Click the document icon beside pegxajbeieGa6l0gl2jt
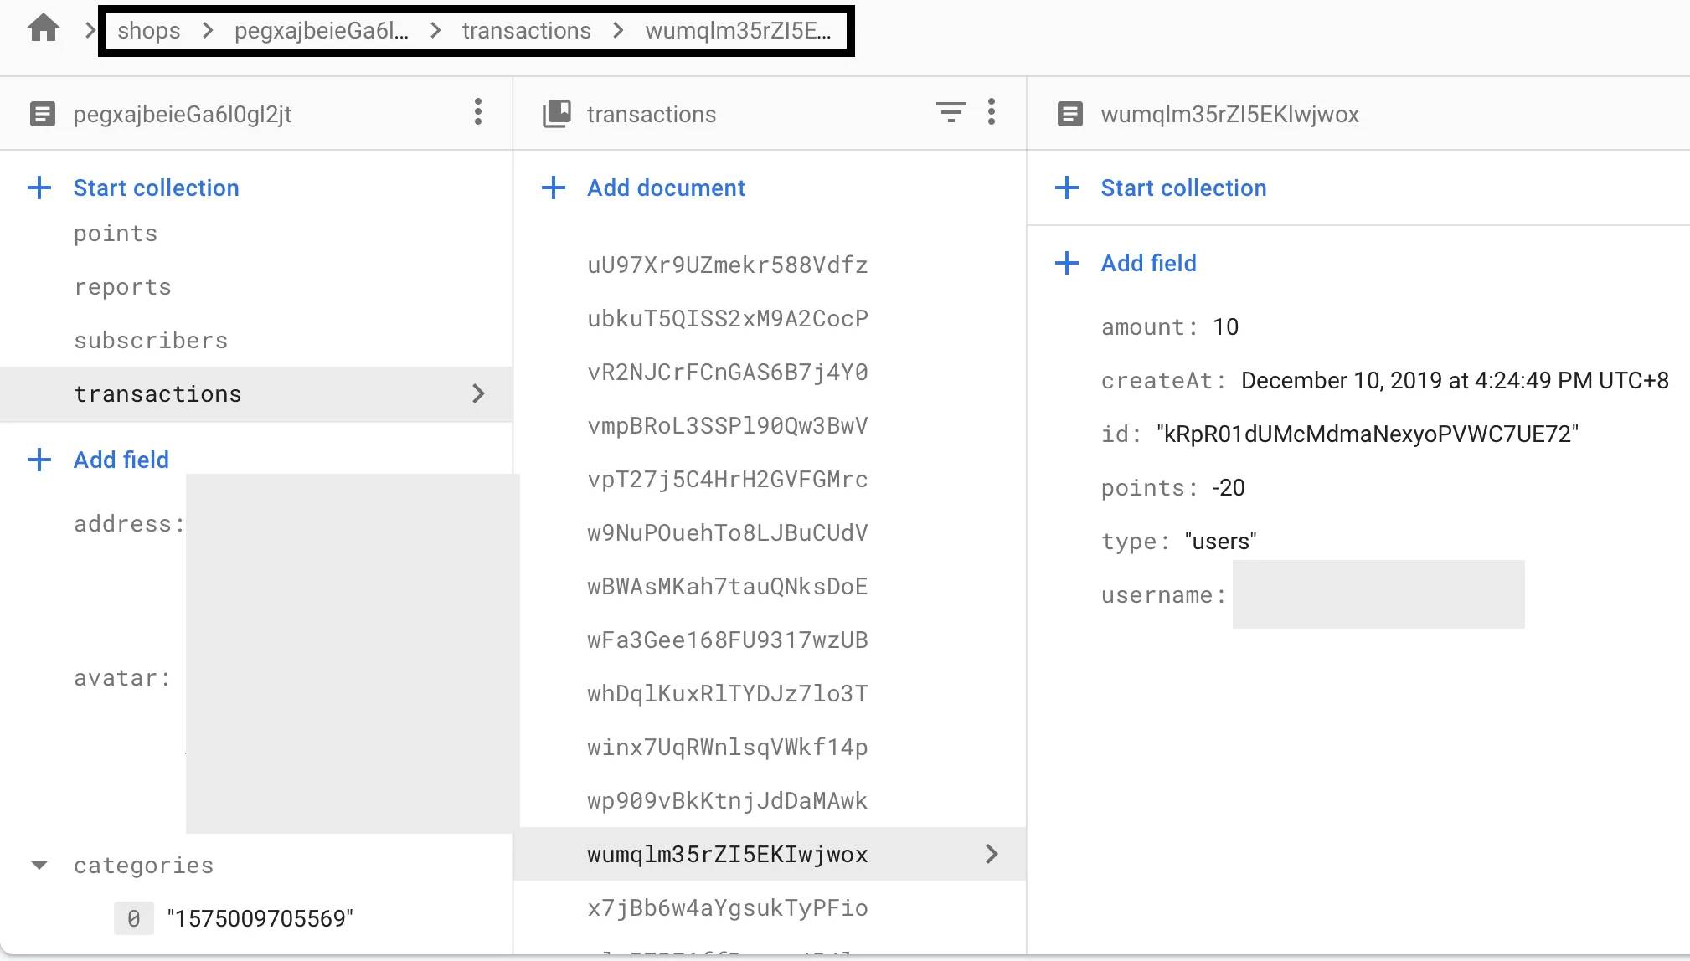Viewport: 1690px width, 961px height. 43,114
